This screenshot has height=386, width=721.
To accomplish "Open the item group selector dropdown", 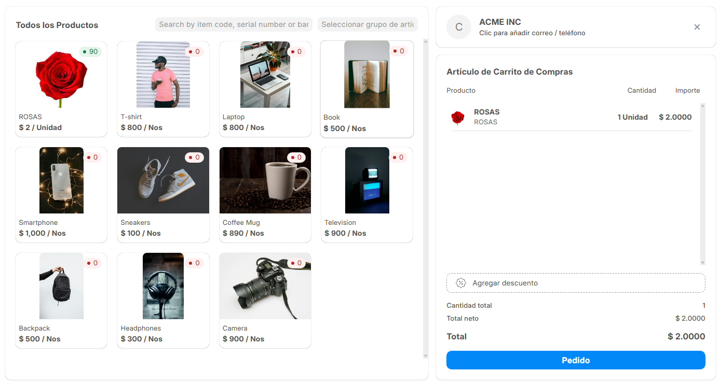I will point(367,24).
